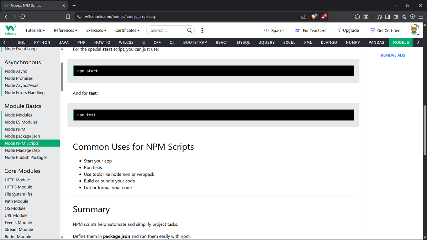Open Brave Shields lion icon
The width and height of the screenshot is (427, 240).
coord(314,17)
